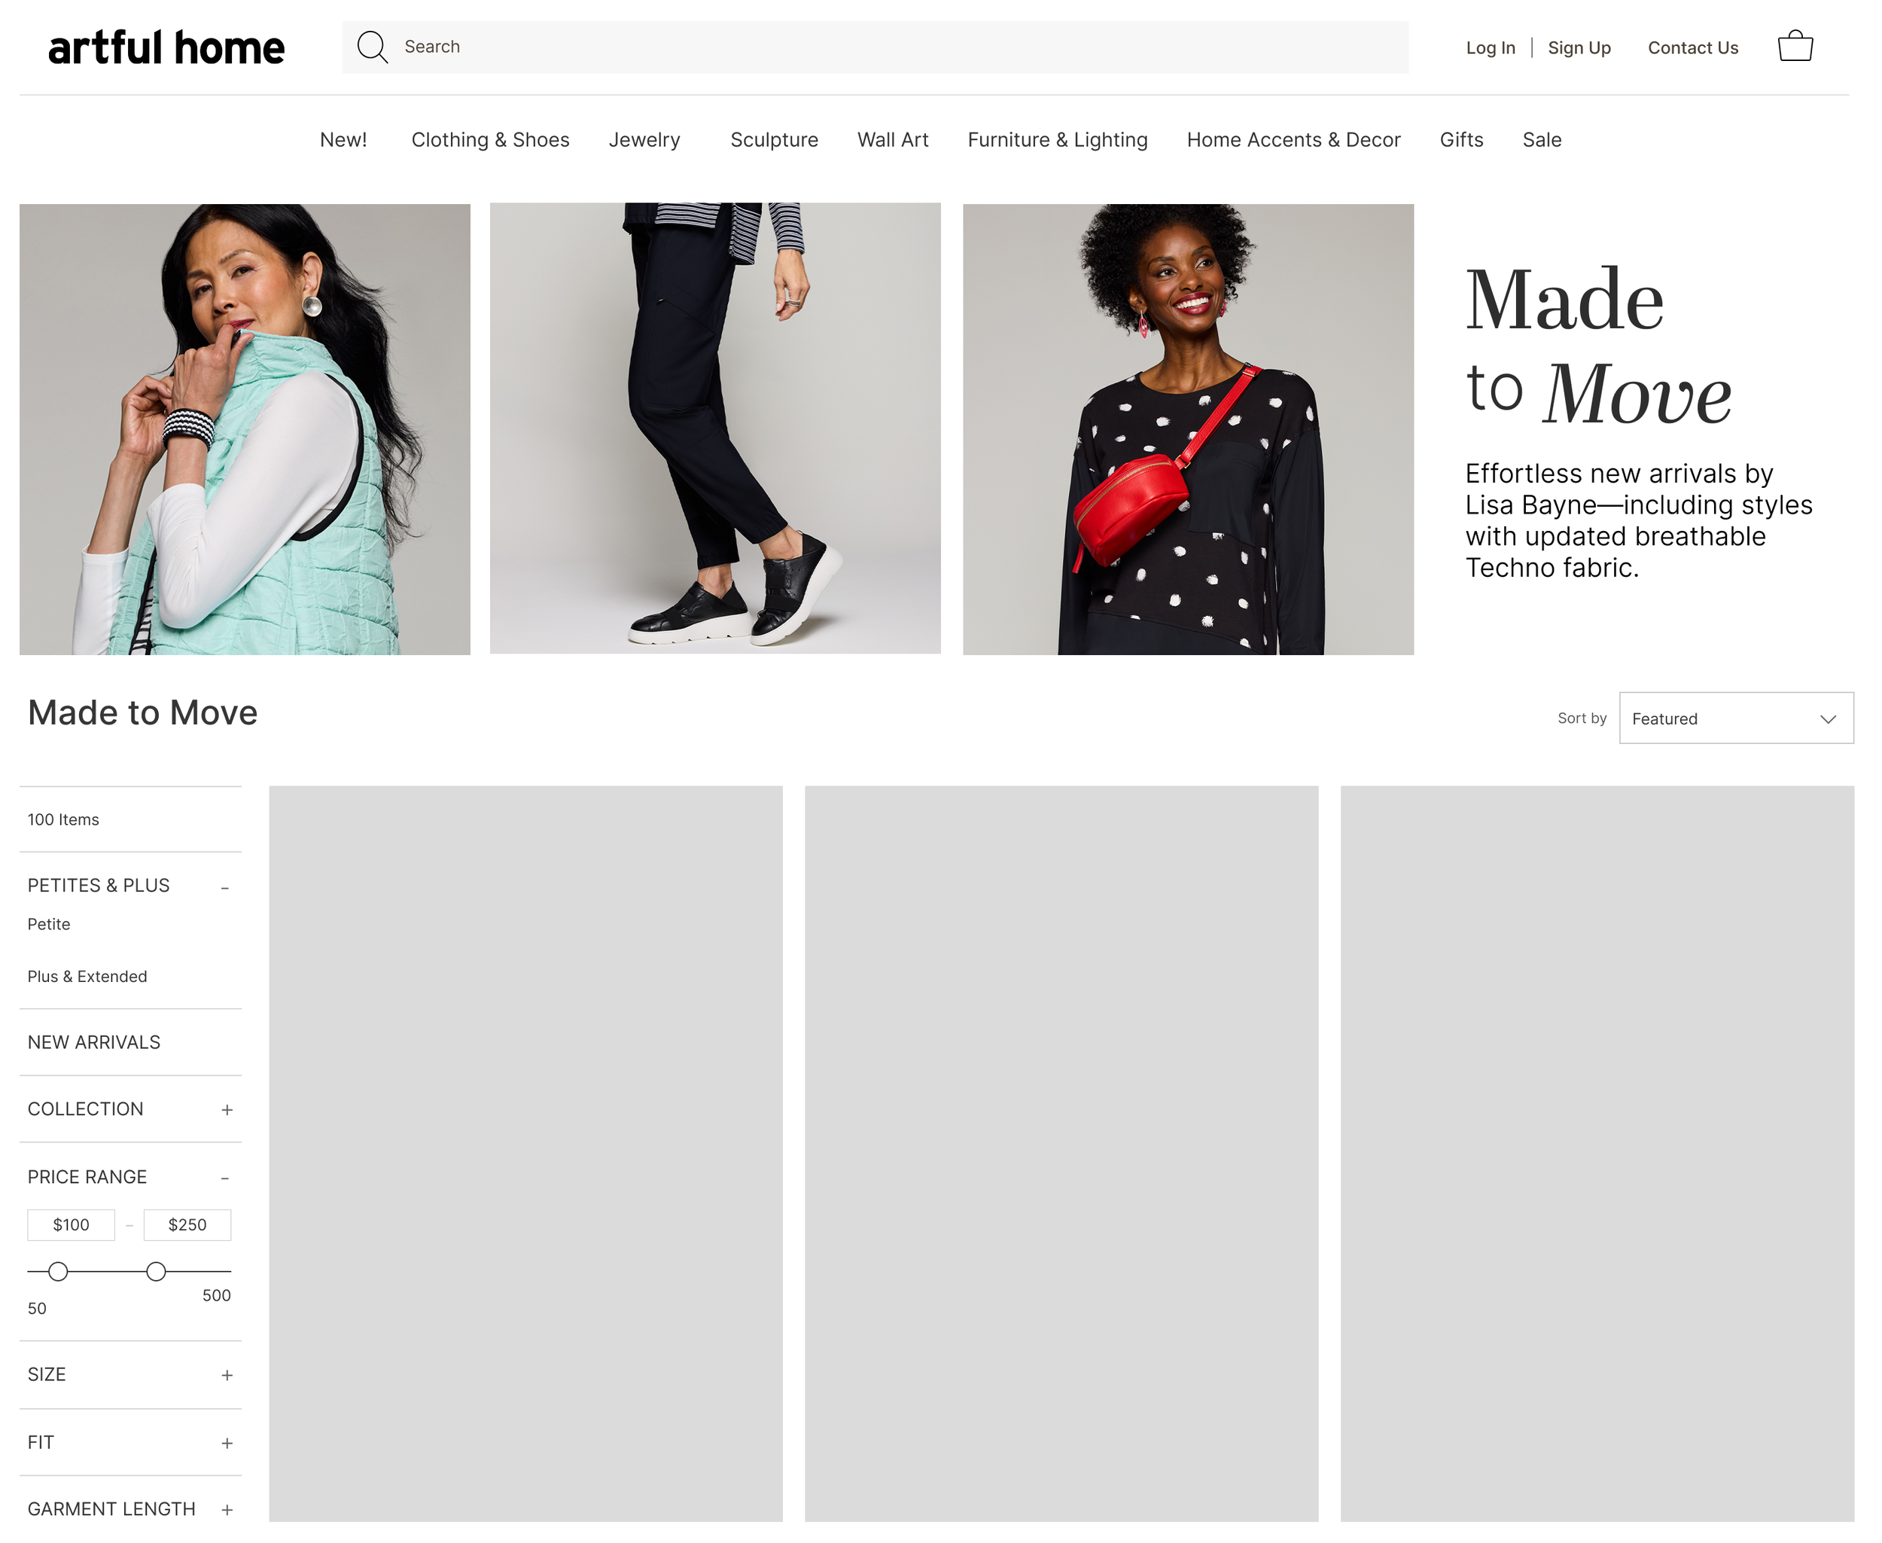The height and width of the screenshot is (1543, 1882).
Task: Expand Fit filter with plus icon
Action: coord(227,1443)
